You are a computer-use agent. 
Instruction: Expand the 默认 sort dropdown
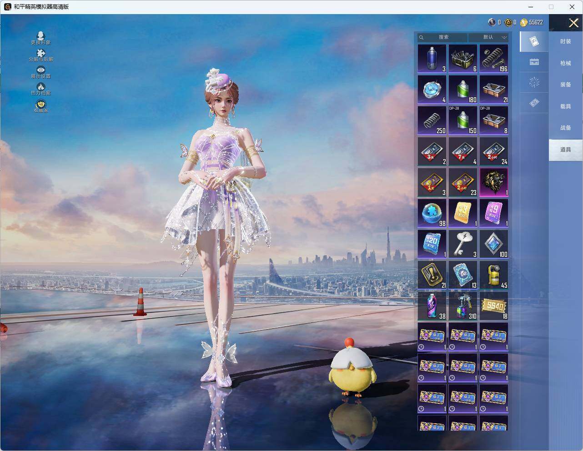(489, 37)
